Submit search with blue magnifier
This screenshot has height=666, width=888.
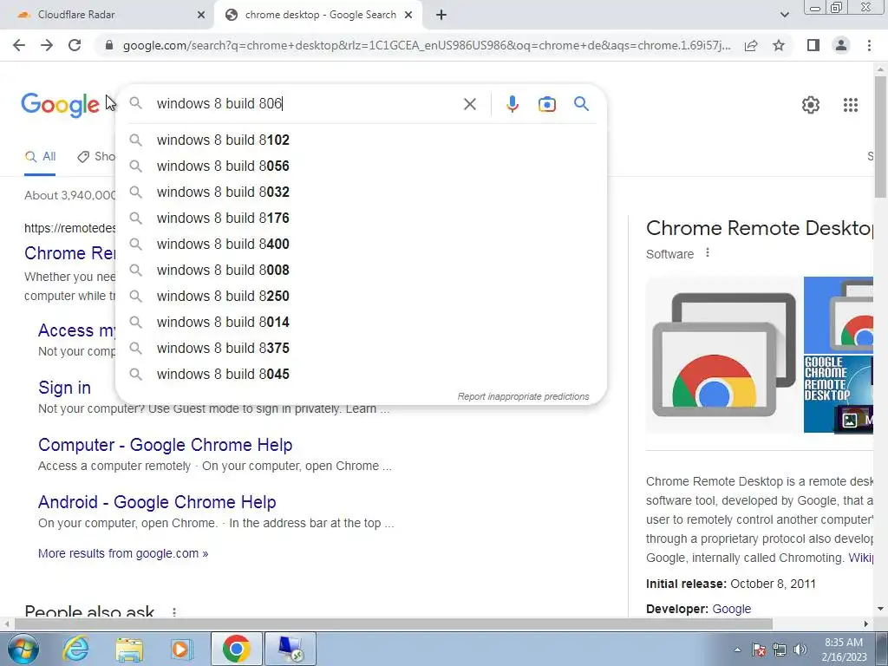(x=581, y=104)
